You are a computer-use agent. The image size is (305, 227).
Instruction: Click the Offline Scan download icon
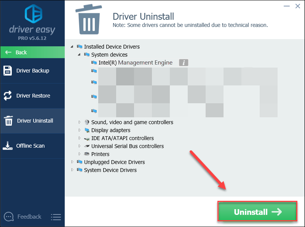8,146
